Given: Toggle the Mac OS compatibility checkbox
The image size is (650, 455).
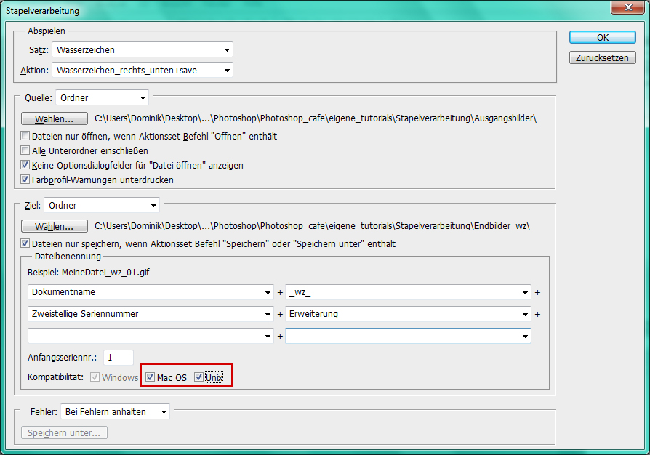Looking at the screenshot, I should coord(150,377).
